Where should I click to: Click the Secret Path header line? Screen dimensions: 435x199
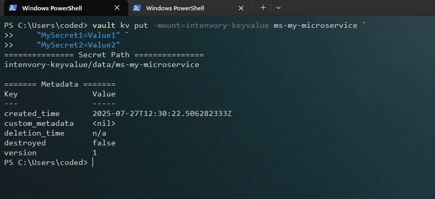pyautogui.click(x=104, y=55)
